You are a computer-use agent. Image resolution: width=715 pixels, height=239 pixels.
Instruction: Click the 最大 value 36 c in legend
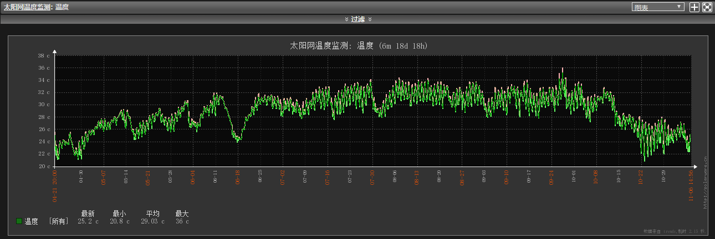click(182, 221)
